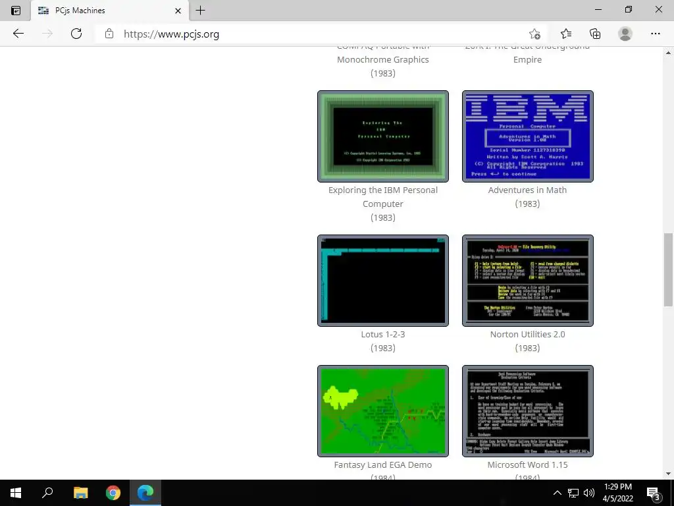Viewport: 674px width, 506px height.
Task: Follow the Fantasy Land EGA Demo link
Action: (x=383, y=464)
